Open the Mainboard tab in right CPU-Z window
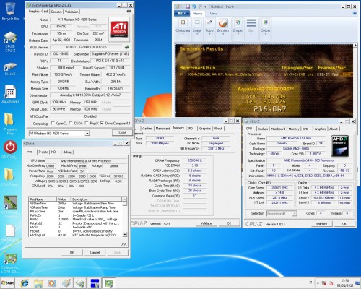Screen dimensions: 361x289 point(278,129)
